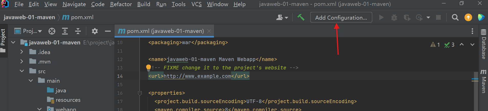
Task: Toggle the Database tool window
Action: [483, 44]
